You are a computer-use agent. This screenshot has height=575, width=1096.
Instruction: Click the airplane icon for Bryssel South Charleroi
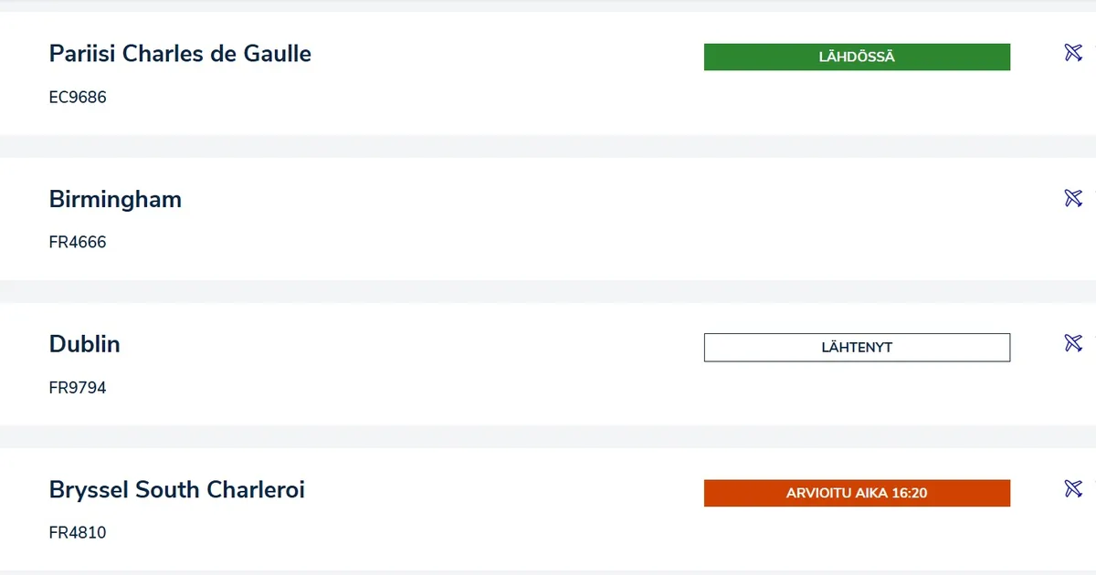(x=1073, y=488)
